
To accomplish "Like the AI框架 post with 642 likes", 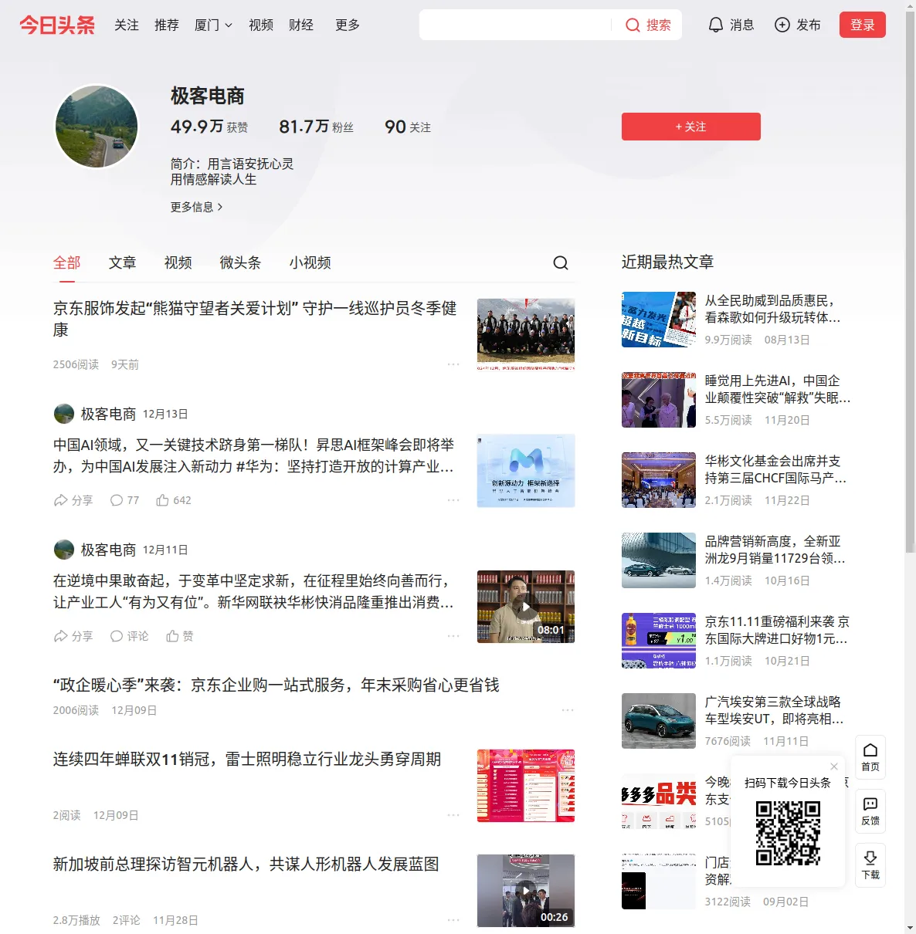I will 174,500.
